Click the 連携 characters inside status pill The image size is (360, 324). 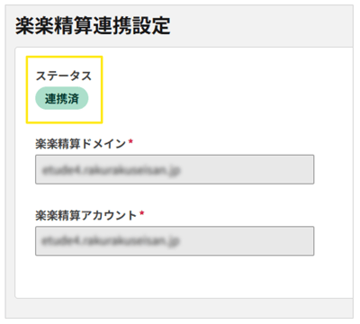coord(56,98)
